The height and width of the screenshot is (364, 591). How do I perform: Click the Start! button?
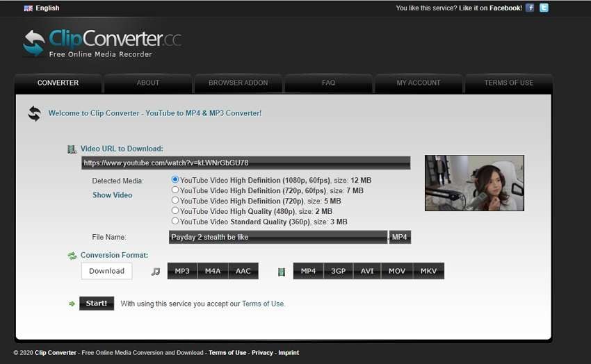pos(97,304)
